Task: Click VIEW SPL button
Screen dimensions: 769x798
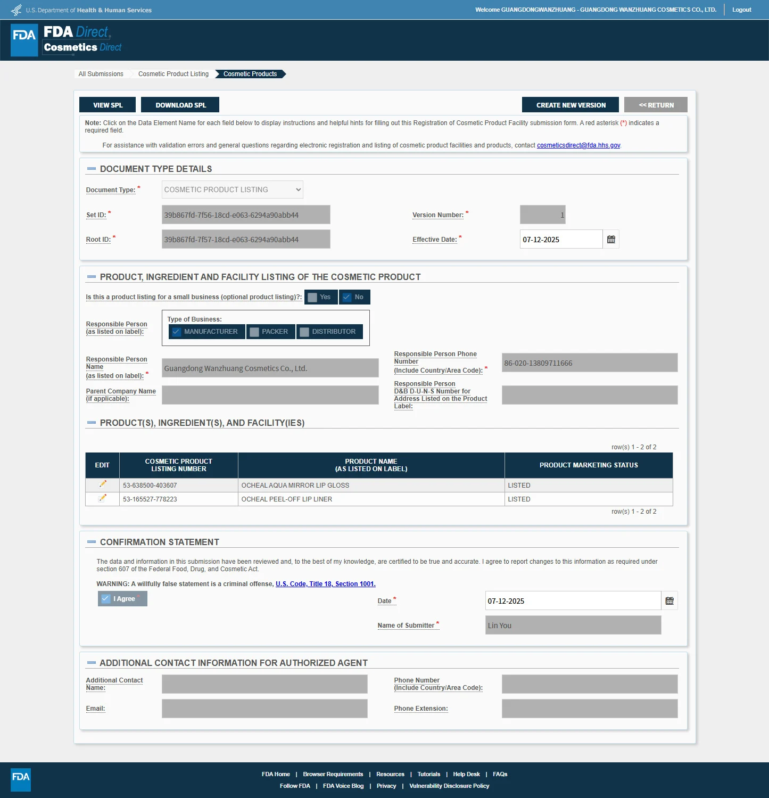Action: point(108,105)
